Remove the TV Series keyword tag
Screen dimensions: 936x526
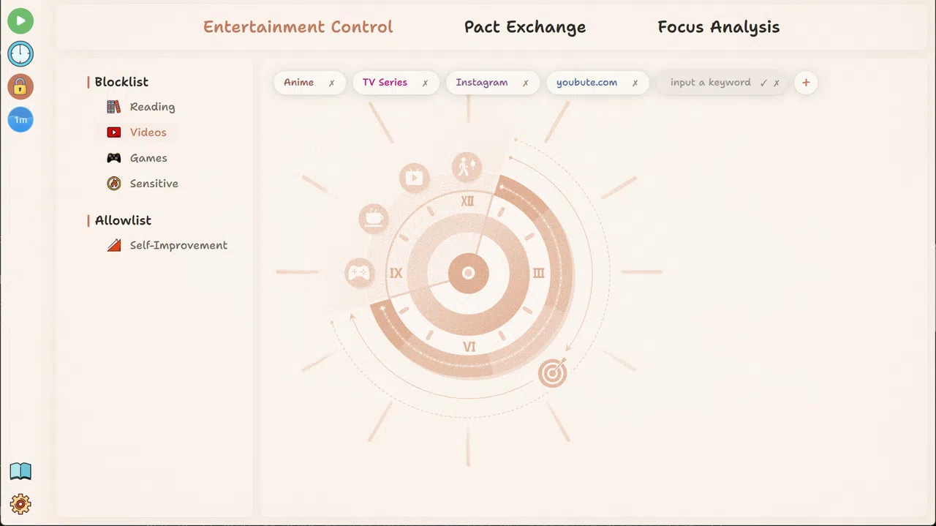pyautogui.click(x=425, y=83)
